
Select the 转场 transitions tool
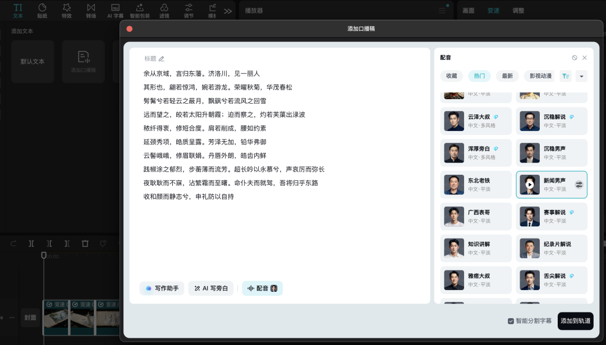[x=90, y=10]
